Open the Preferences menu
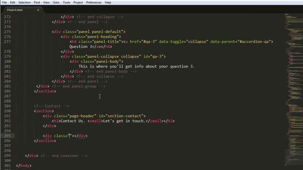Screen dimensions: 303x170 [x=94, y=2]
